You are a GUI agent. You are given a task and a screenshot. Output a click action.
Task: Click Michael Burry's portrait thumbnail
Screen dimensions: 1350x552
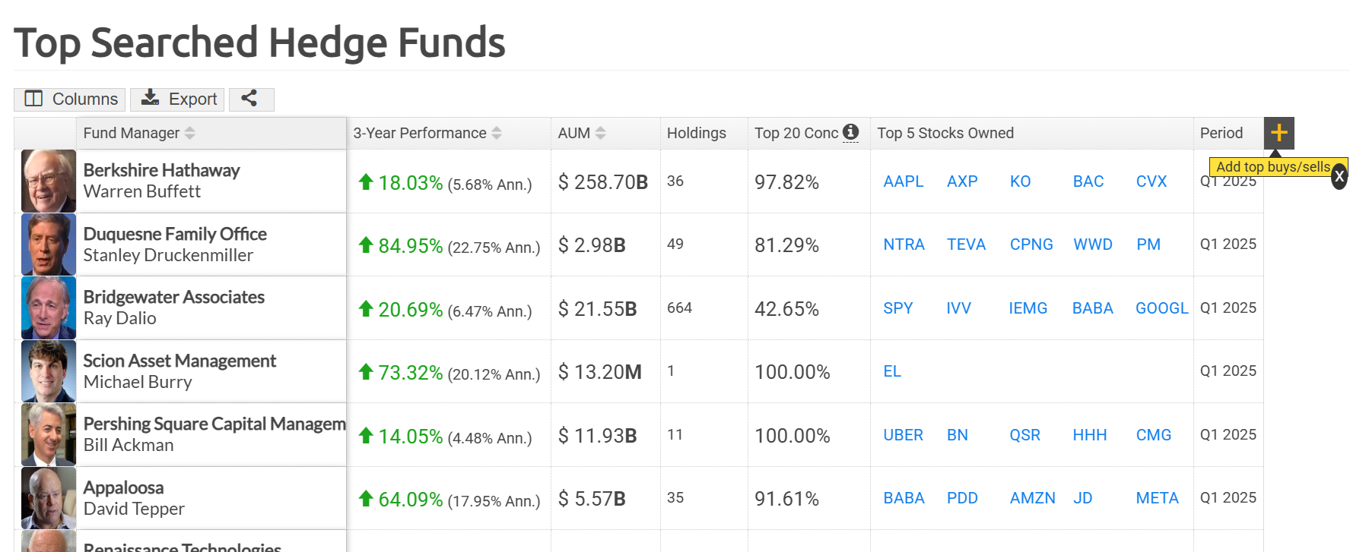click(x=49, y=371)
